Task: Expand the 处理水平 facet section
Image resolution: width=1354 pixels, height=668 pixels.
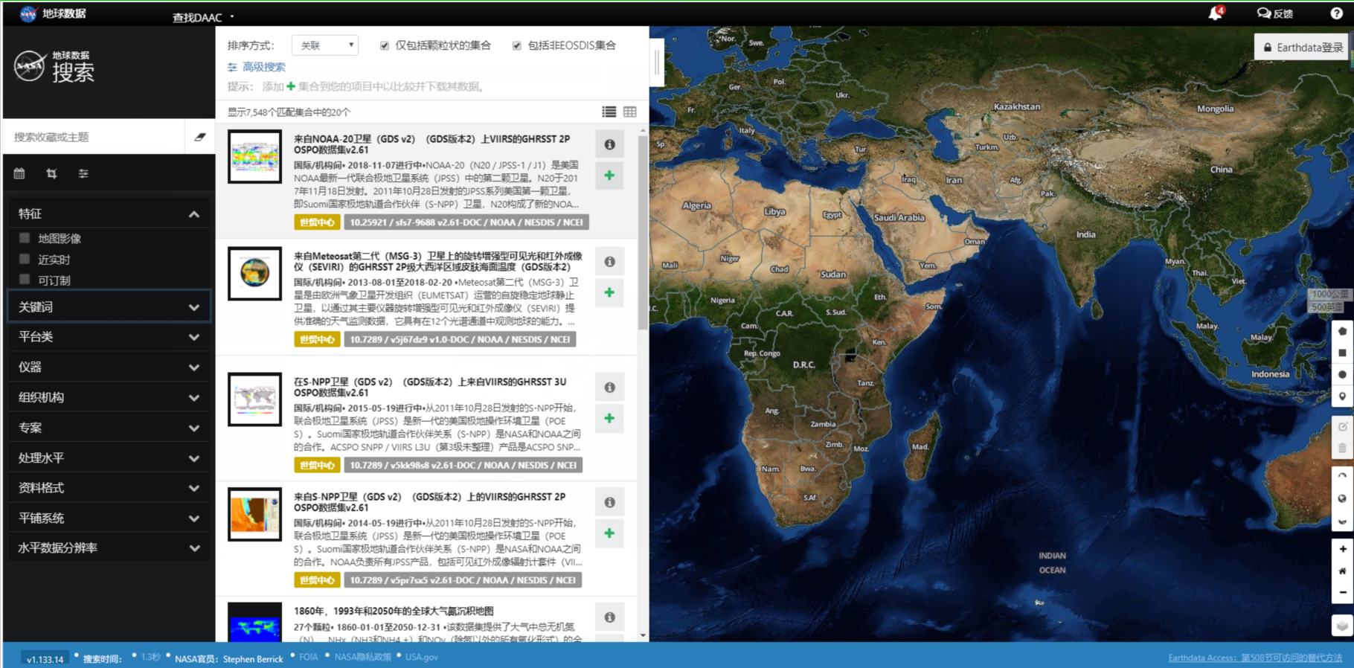Action: (109, 457)
